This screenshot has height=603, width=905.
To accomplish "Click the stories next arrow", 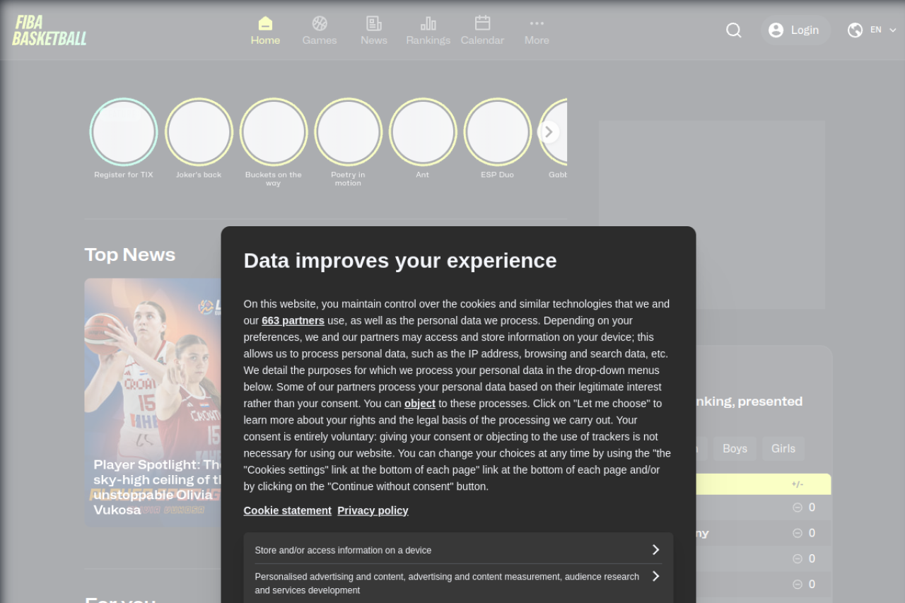I will point(549,132).
